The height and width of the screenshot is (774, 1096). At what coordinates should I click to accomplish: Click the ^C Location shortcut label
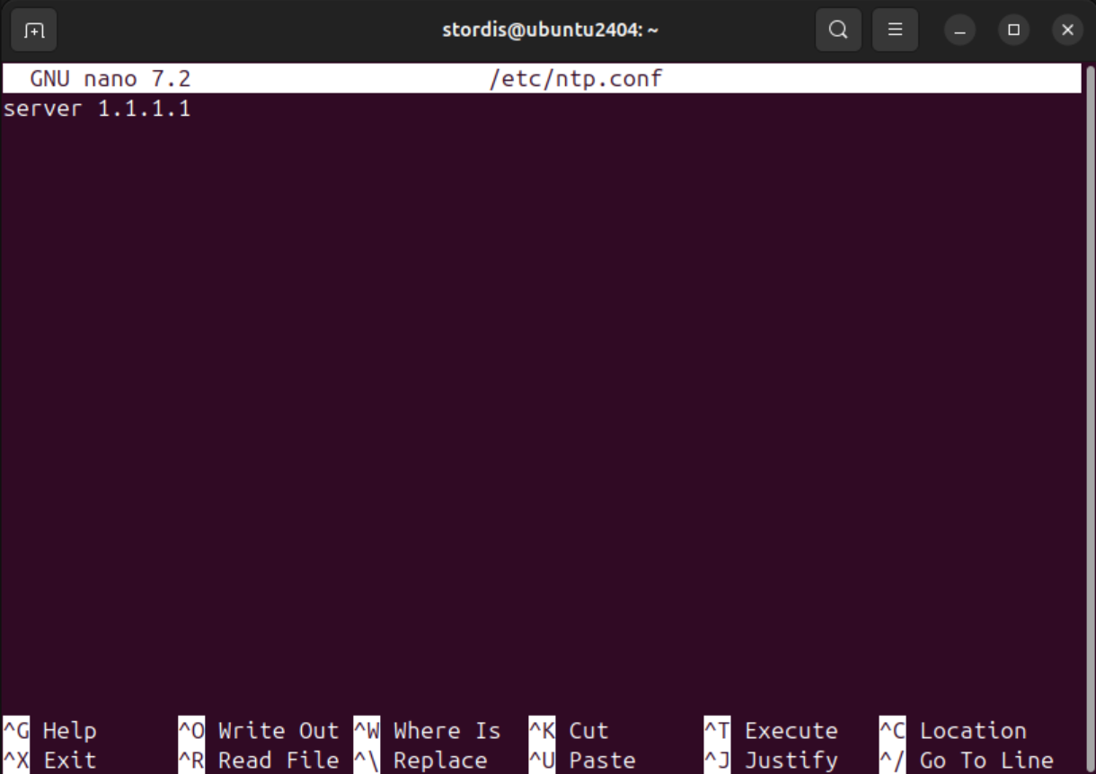coord(953,731)
